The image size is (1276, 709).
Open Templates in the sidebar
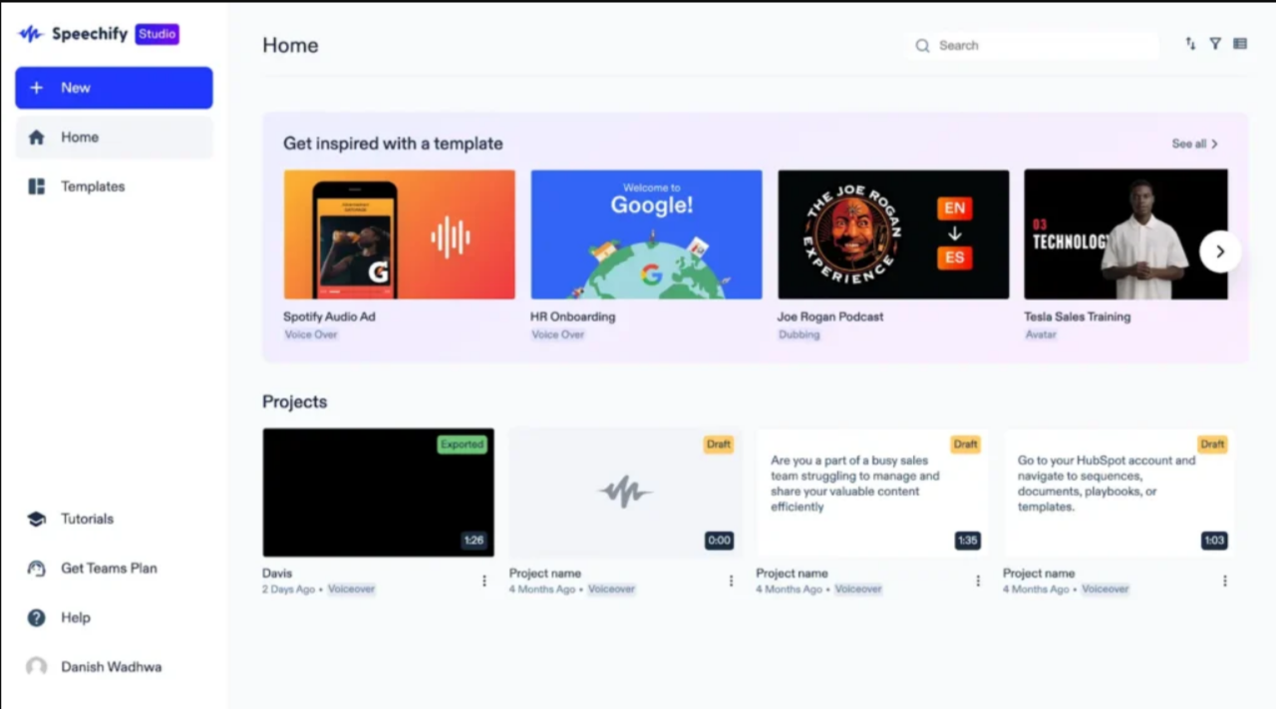114,186
